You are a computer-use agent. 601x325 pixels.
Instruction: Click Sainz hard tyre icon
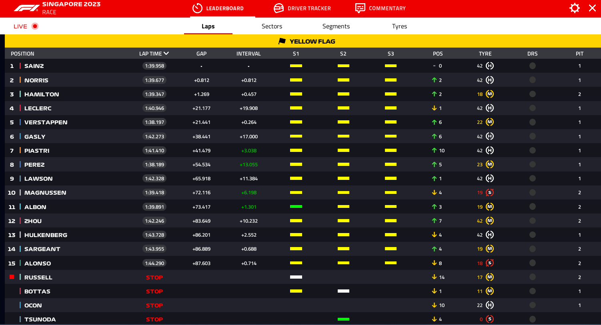(x=490, y=66)
